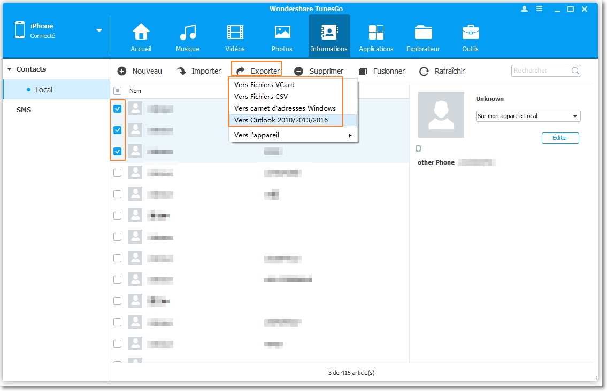Click the Rafraîchir button label
Image resolution: width=607 pixels, height=391 pixels.
449,71
